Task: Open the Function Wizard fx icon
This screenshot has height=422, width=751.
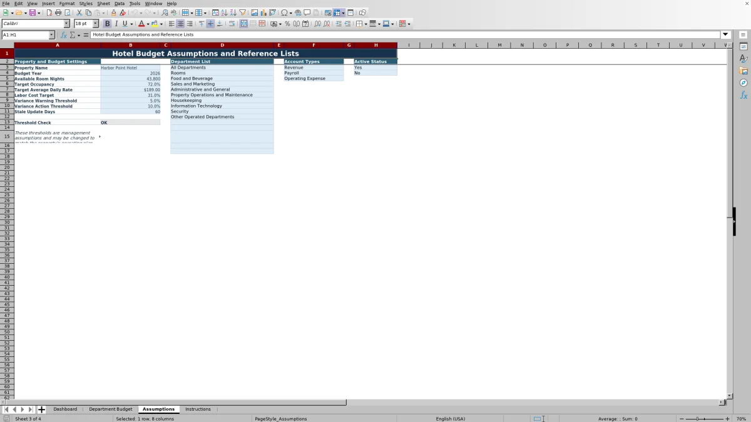Action: (x=64, y=35)
